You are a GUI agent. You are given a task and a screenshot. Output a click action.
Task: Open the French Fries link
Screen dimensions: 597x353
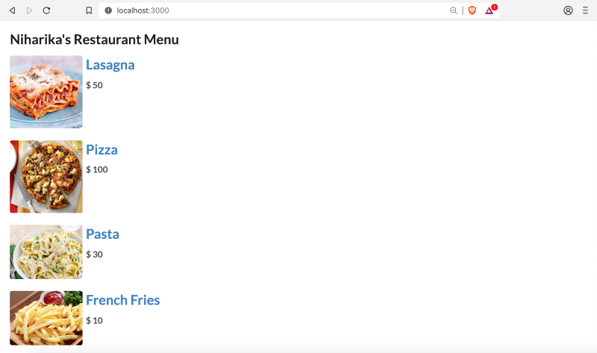122,300
